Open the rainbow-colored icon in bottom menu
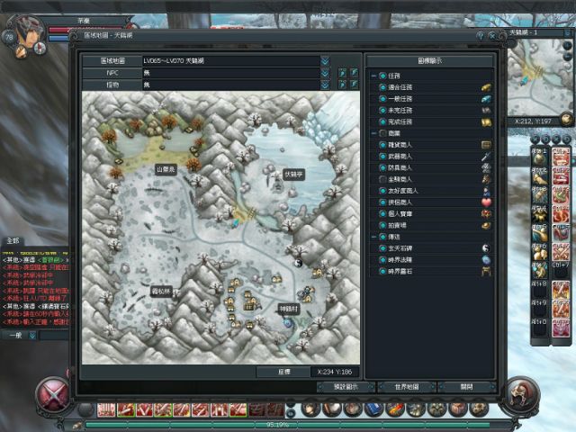The height and width of the screenshot is (432, 576). (394, 409)
